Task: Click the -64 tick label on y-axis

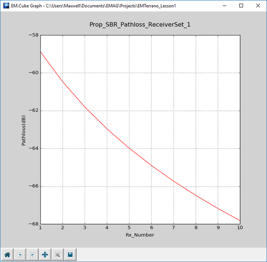Action: [x=34, y=148]
